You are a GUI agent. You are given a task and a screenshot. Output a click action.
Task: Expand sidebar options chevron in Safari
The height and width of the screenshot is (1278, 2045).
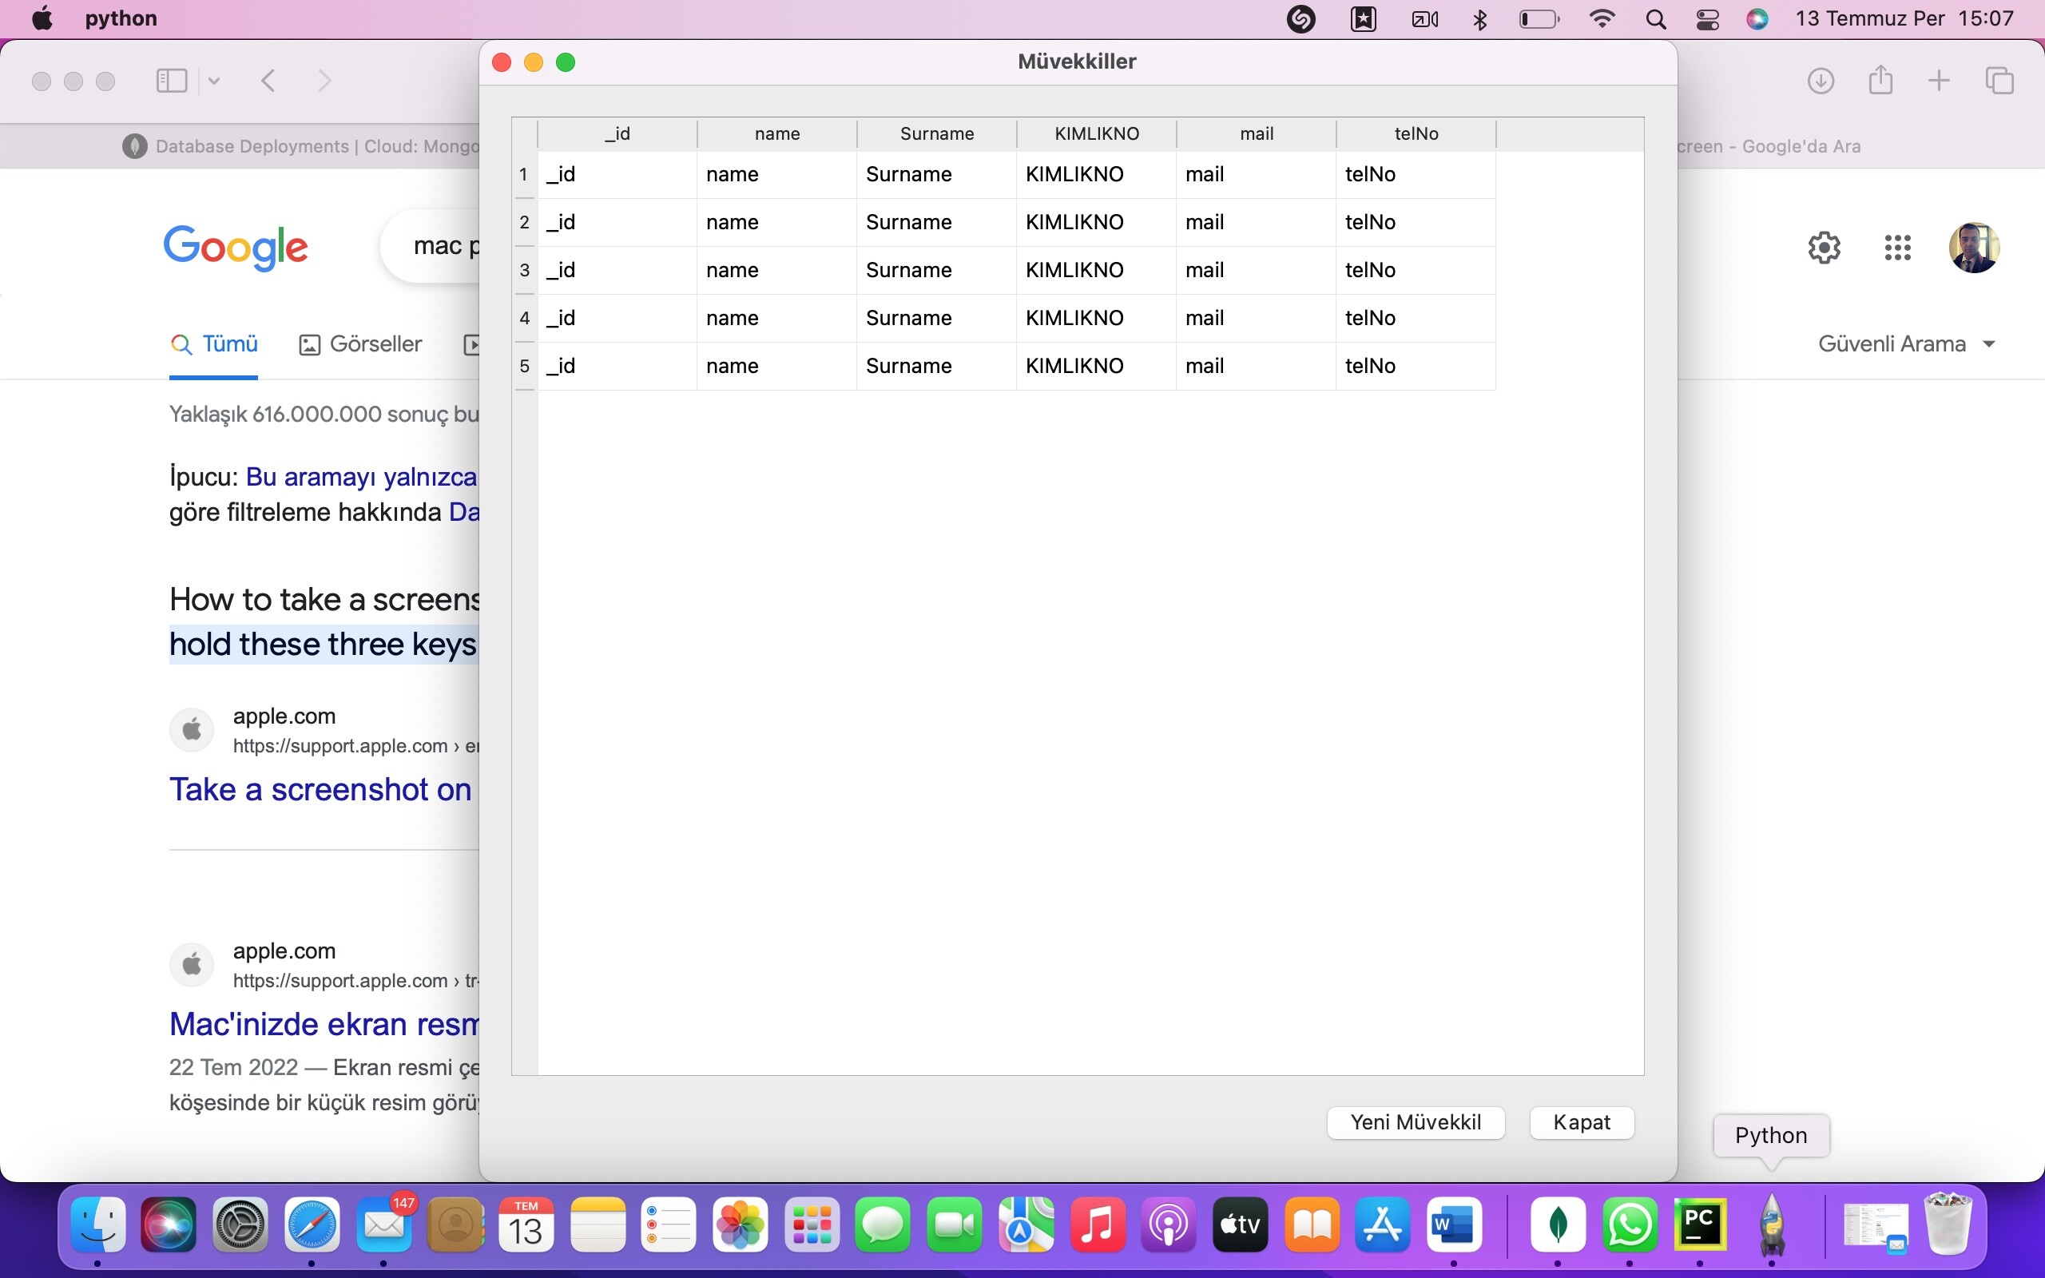214,81
